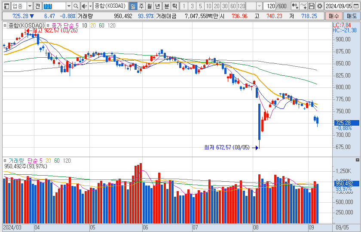Select interval button 120
This screenshot has width=361, height=232.
241,6
